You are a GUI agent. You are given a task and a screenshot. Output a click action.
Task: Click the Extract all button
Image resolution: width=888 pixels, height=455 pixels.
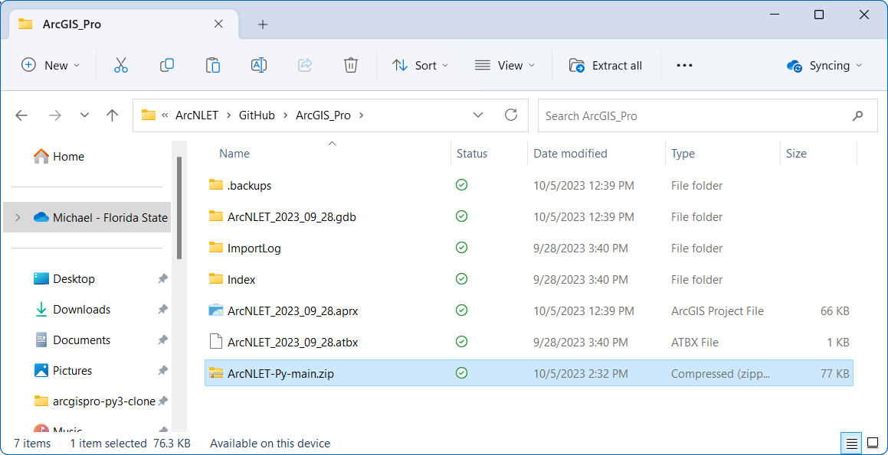605,66
